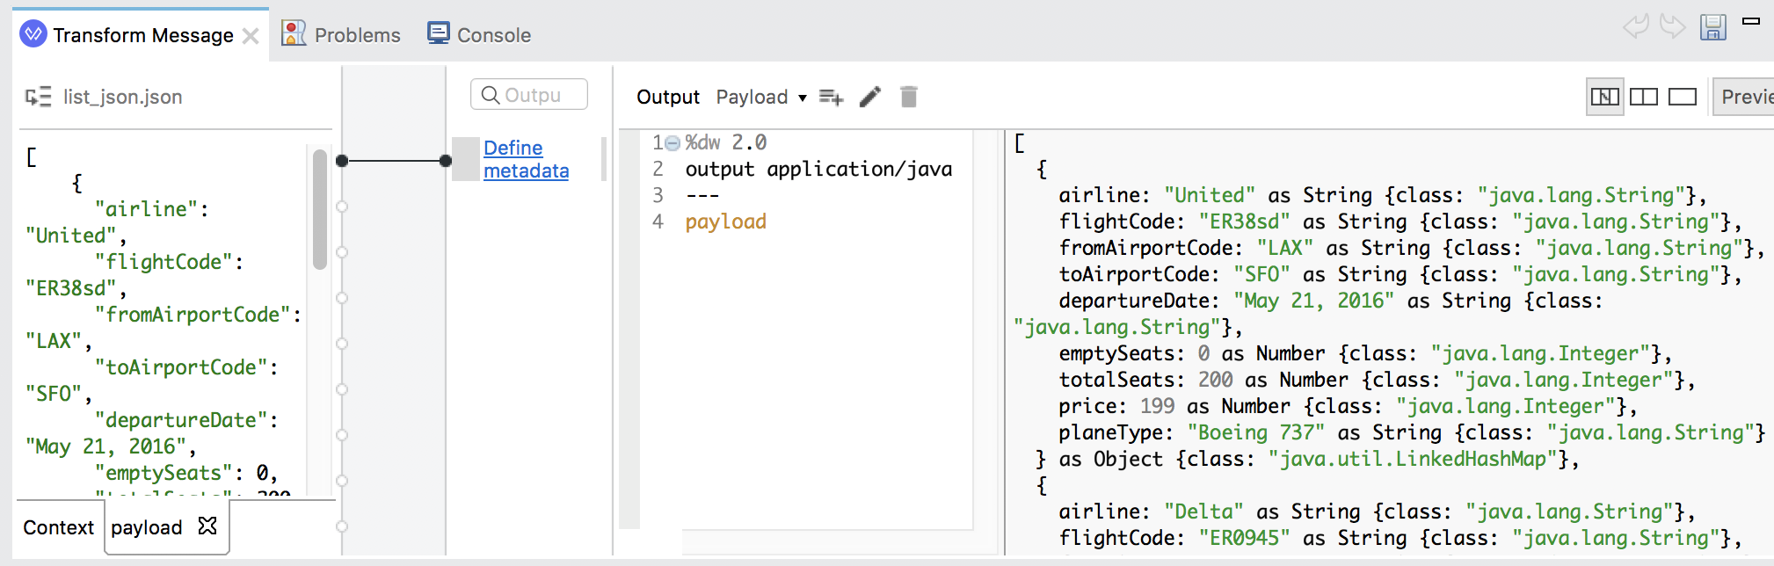Click the price 199 line in preview

point(1349,406)
